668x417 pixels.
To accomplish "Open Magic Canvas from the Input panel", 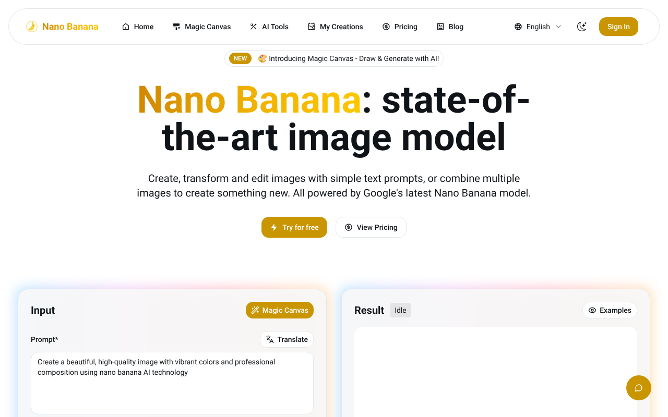I will [x=280, y=310].
